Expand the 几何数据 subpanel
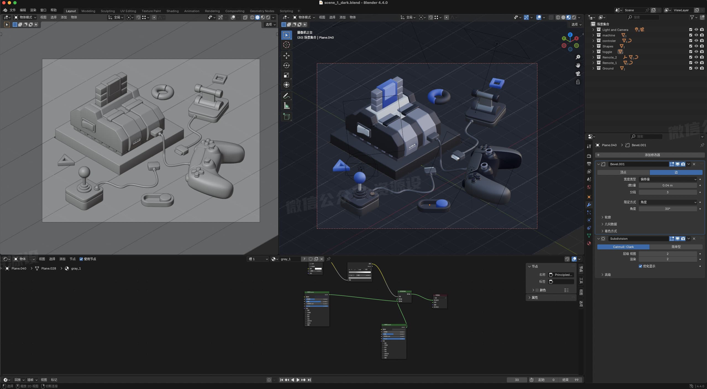707x389 pixels. pyautogui.click(x=602, y=224)
